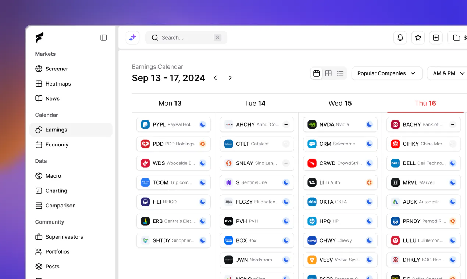
Task: Switch to calendar view icon
Action: tap(316, 73)
